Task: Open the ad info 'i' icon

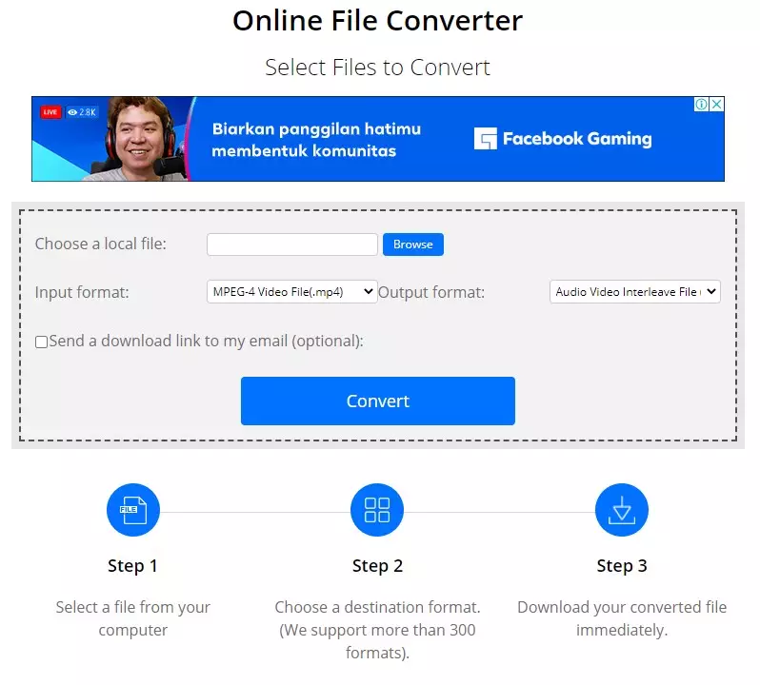Action: (x=701, y=105)
